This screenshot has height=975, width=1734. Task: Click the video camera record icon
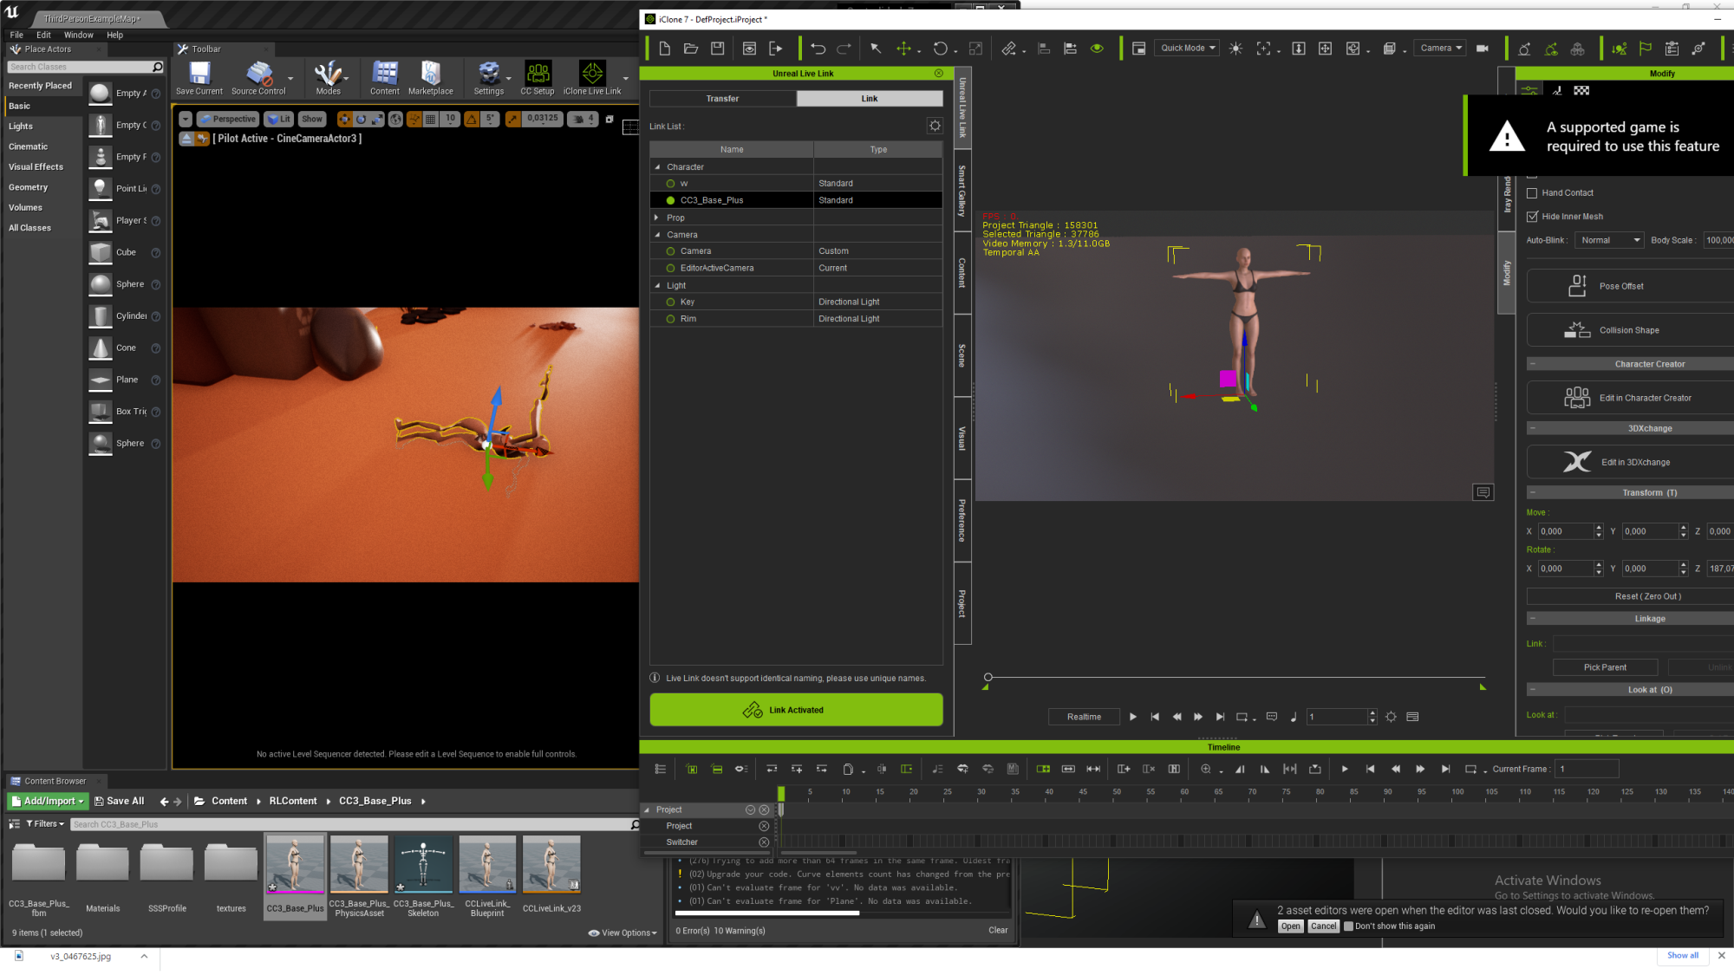coord(1483,49)
